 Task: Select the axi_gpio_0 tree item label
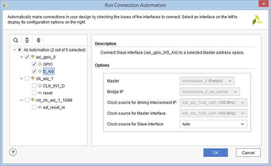(x=46, y=57)
